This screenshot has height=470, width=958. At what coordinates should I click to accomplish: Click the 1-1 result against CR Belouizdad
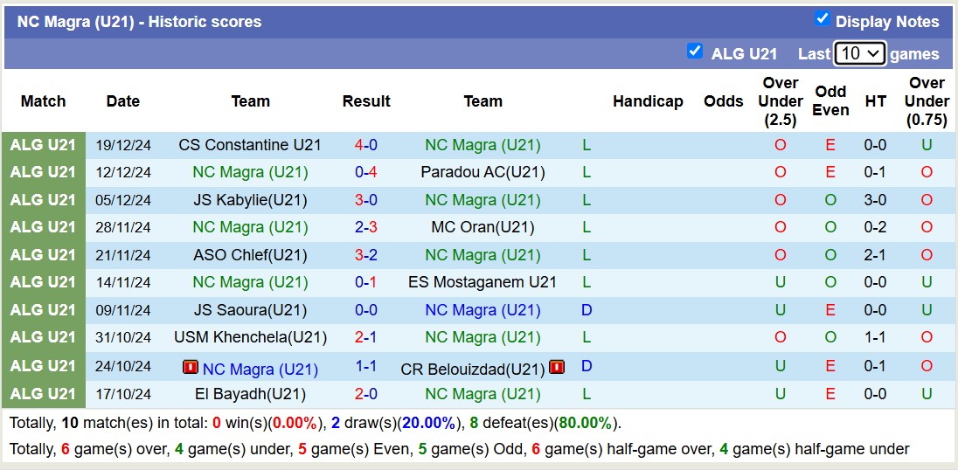tap(365, 368)
